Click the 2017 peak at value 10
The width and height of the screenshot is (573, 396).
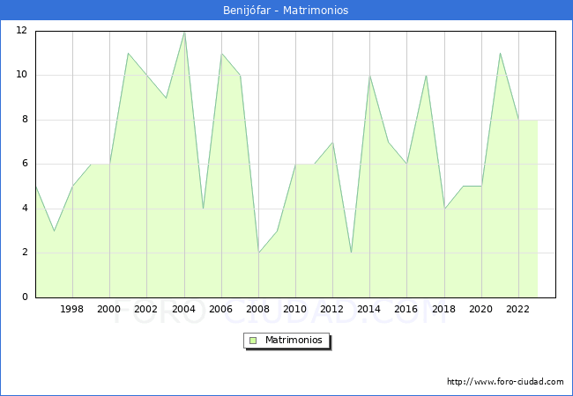pos(426,75)
